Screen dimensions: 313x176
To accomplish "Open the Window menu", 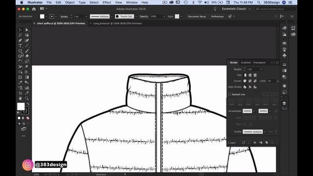I will [x=132, y=2].
